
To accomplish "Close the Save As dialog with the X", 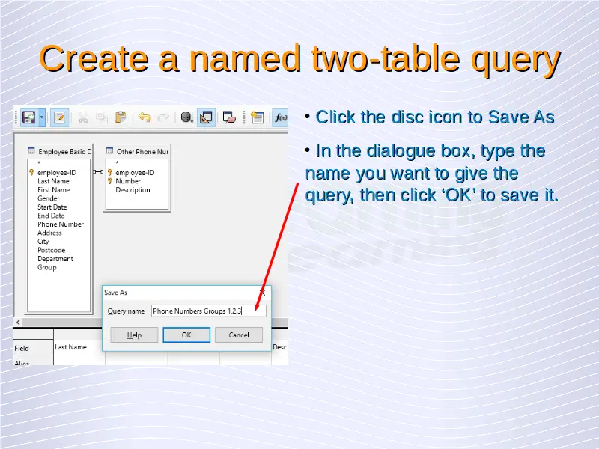I will (x=262, y=293).
